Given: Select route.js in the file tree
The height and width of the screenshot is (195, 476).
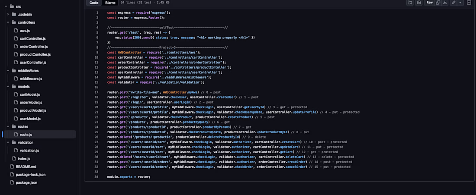Looking at the screenshot, I should coord(26,135).
